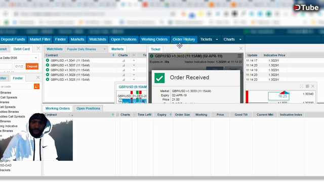Expand the Charts dropdown arrow in top bar
This screenshot has height=182, width=324.
point(240,39)
